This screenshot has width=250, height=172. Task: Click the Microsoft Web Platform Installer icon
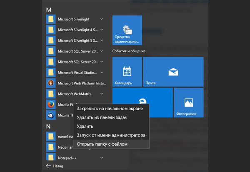51,83
